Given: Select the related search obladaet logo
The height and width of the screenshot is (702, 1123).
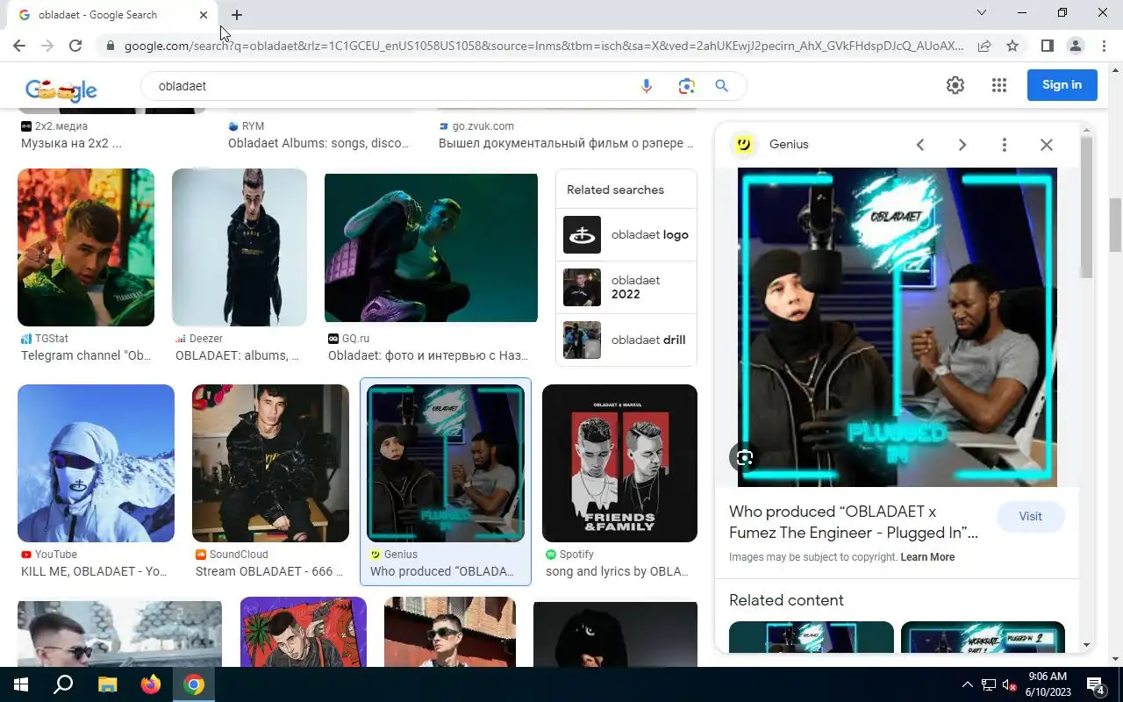Looking at the screenshot, I should [x=626, y=234].
